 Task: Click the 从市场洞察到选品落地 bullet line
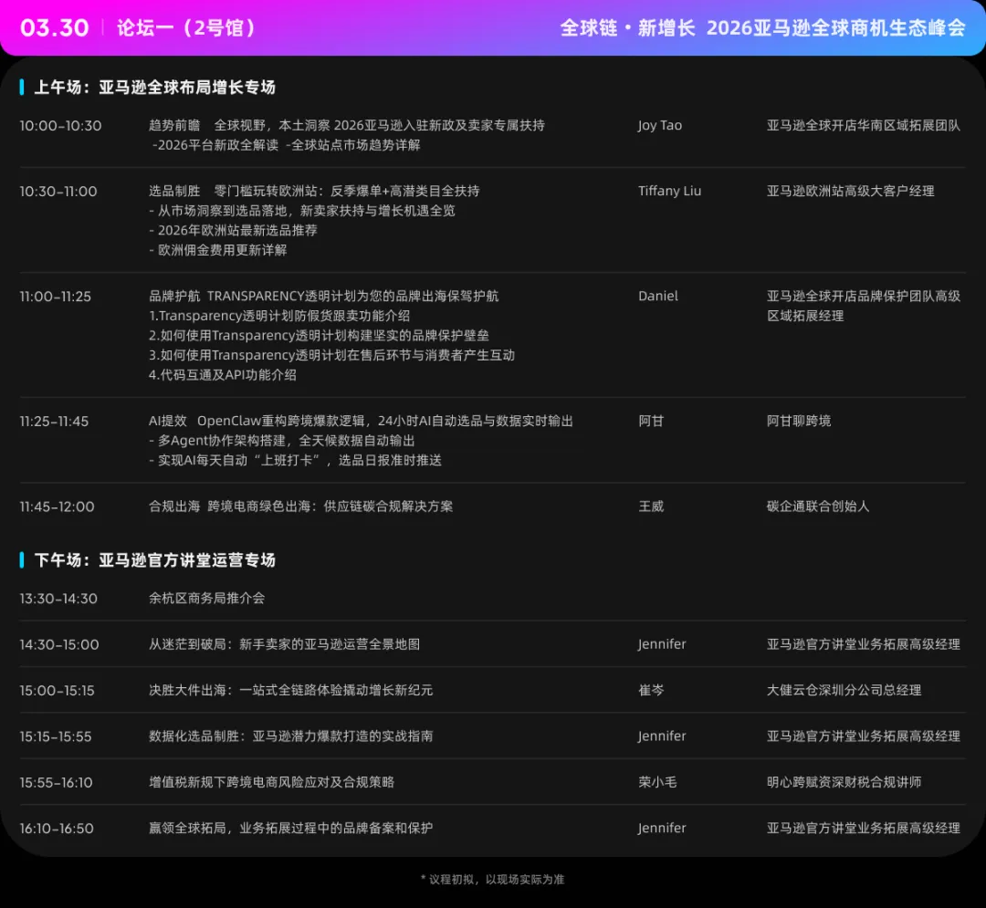pyautogui.click(x=302, y=211)
